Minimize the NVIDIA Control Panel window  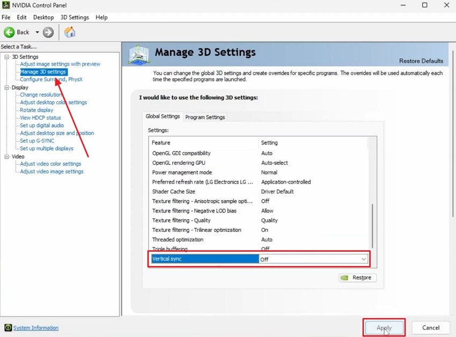click(403, 5)
